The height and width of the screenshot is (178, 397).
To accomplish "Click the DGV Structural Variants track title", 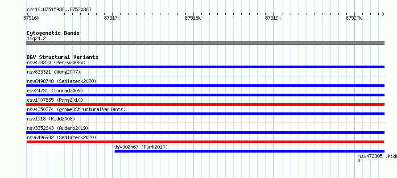I will pyautogui.click(x=62, y=57).
